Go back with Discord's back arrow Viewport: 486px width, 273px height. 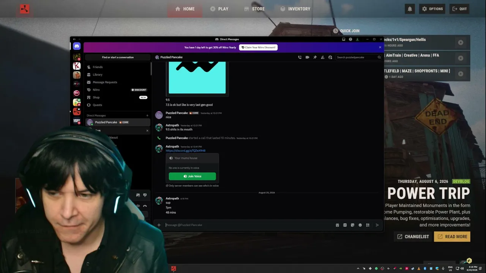click(x=74, y=39)
